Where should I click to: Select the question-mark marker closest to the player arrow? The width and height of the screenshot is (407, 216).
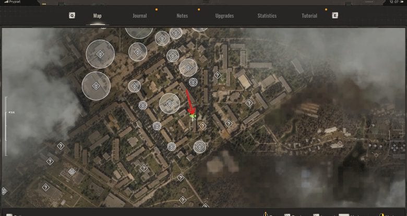click(x=202, y=126)
